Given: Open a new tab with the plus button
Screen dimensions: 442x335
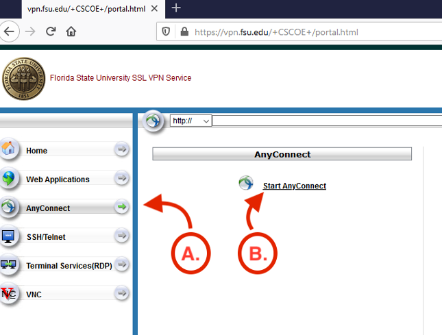Looking at the screenshot, I should [x=176, y=8].
